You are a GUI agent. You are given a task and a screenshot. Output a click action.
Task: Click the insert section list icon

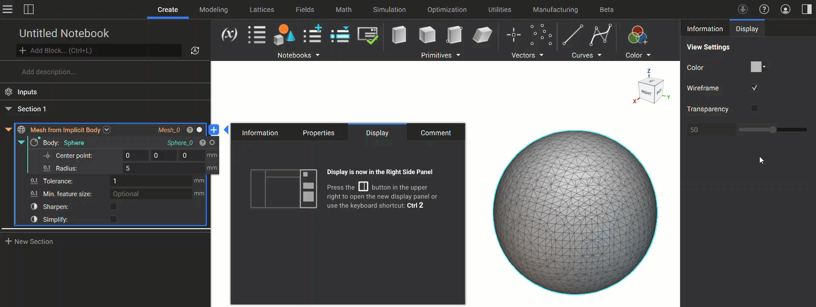tap(340, 35)
